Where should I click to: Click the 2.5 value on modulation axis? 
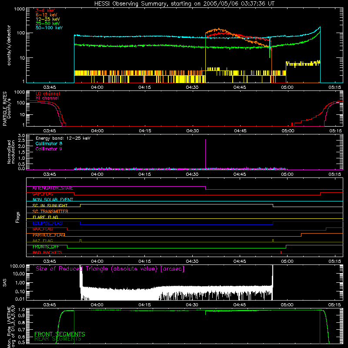pos(21,141)
